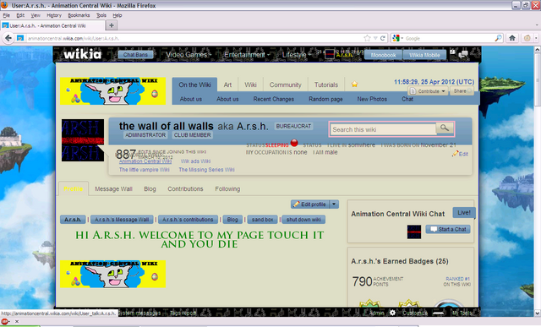
Task: Switch to the Blog profile tab
Action: (x=150, y=189)
